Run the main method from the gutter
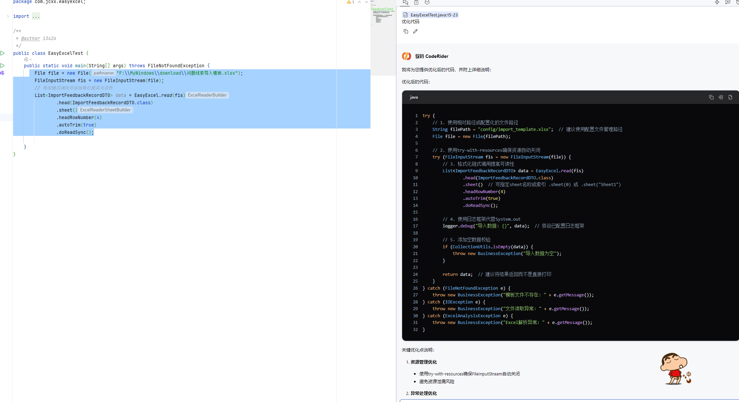 pyautogui.click(x=2, y=66)
